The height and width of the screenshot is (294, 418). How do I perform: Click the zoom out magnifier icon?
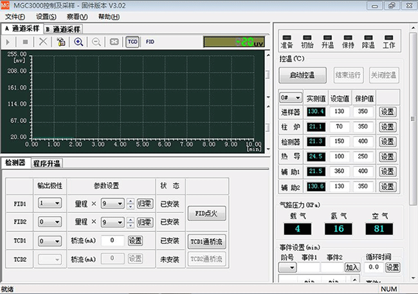(96, 42)
